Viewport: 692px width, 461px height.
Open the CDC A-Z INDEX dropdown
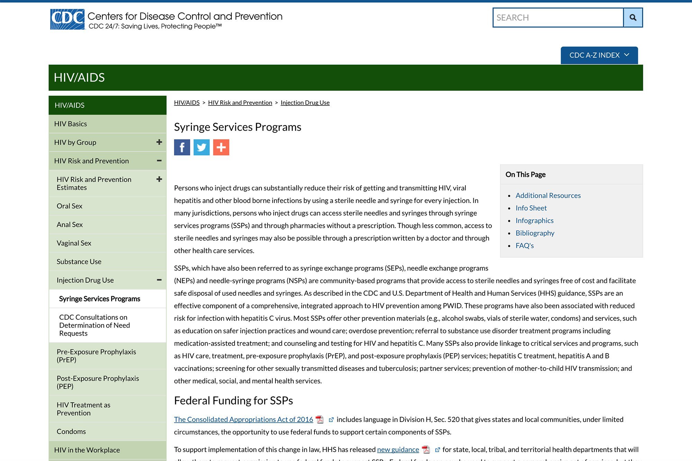[x=599, y=55]
